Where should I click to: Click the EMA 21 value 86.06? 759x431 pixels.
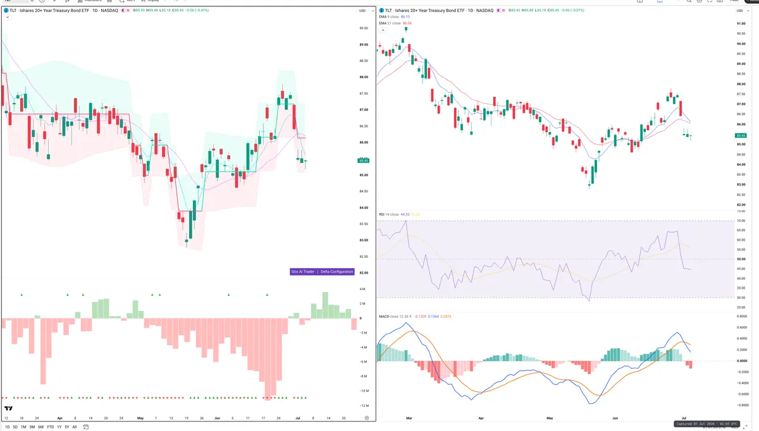407,23
